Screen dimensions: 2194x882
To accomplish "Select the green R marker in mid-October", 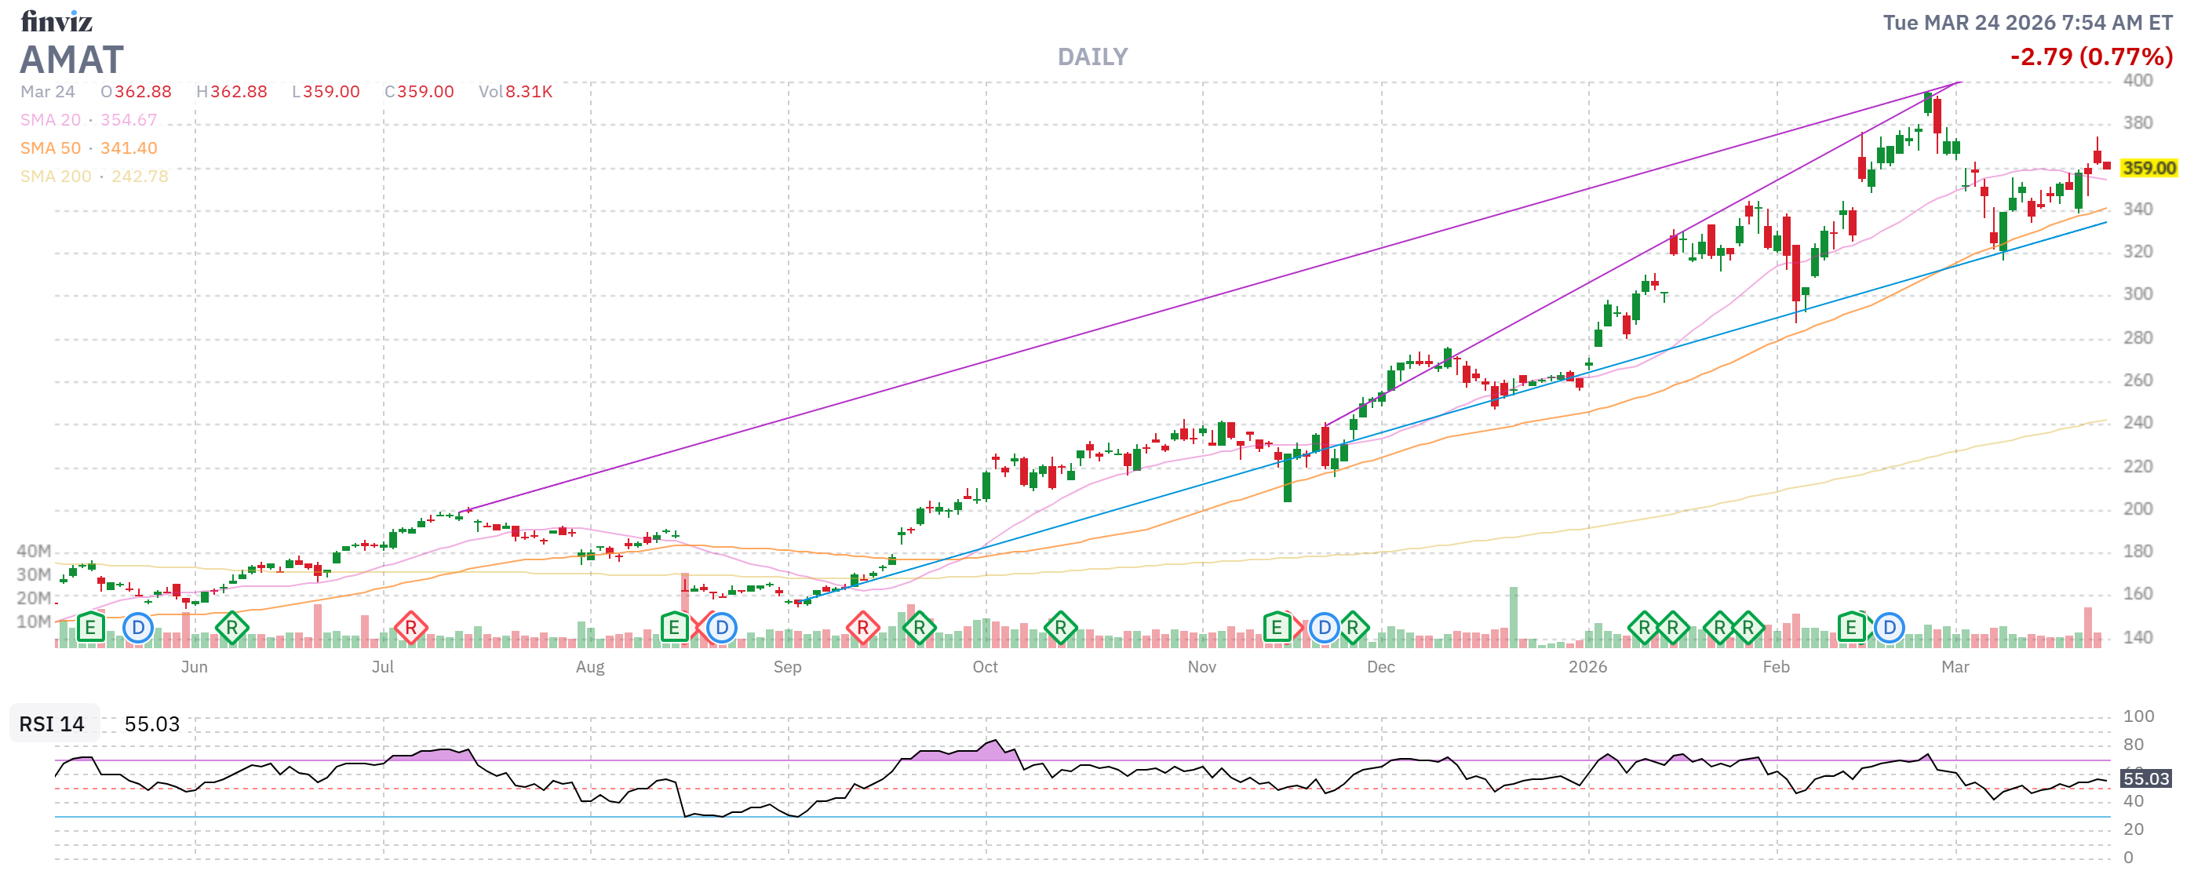I will 1060,629.
